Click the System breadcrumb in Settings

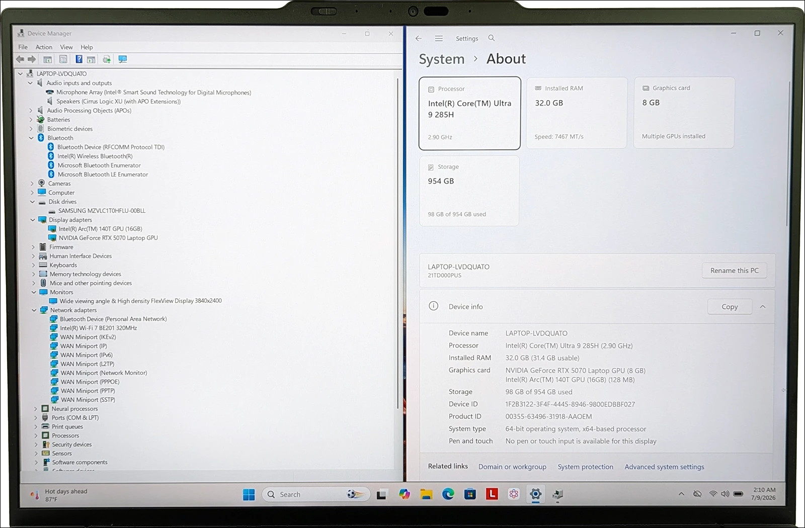442,59
